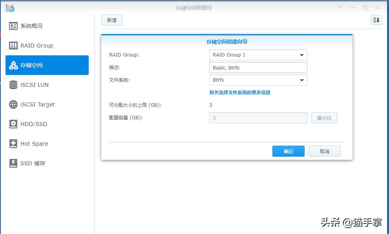Click the 新增 create button
The height and width of the screenshot is (234, 389).
[111, 20]
